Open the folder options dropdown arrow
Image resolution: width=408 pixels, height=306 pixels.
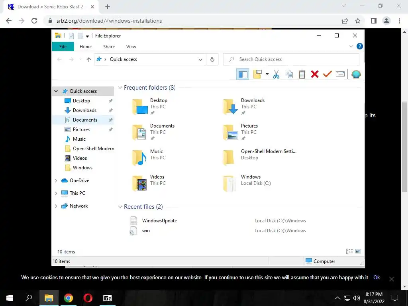coord(267,75)
